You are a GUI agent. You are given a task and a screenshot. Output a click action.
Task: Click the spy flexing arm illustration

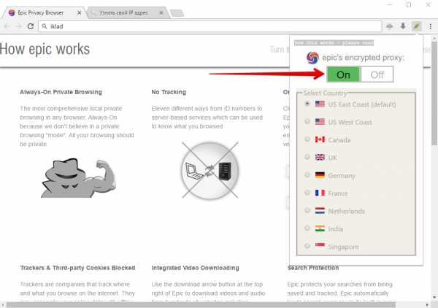point(78,178)
